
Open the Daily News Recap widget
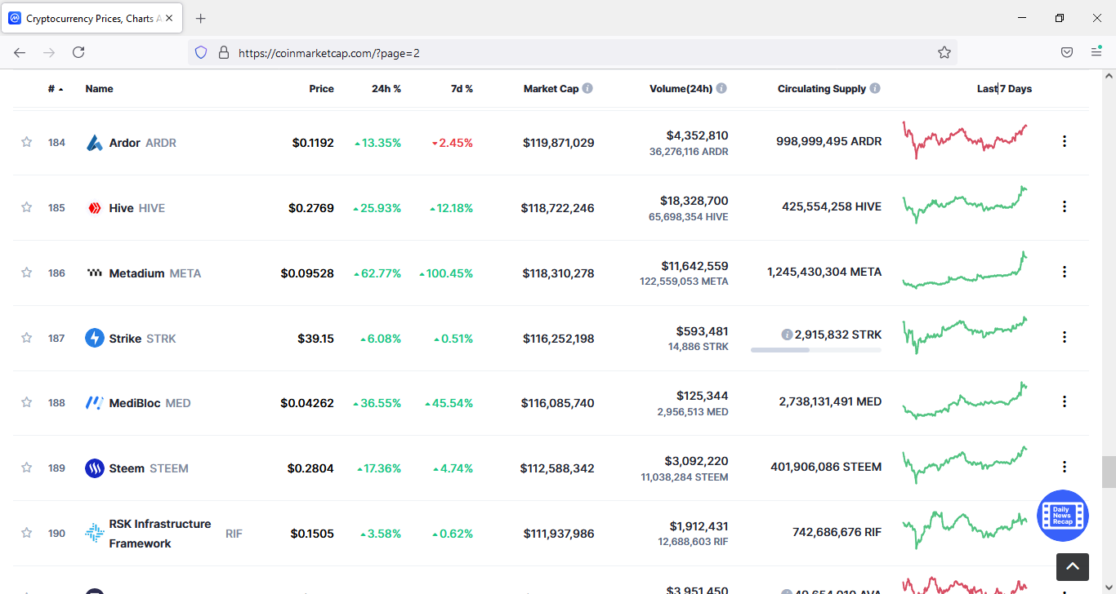point(1062,516)
